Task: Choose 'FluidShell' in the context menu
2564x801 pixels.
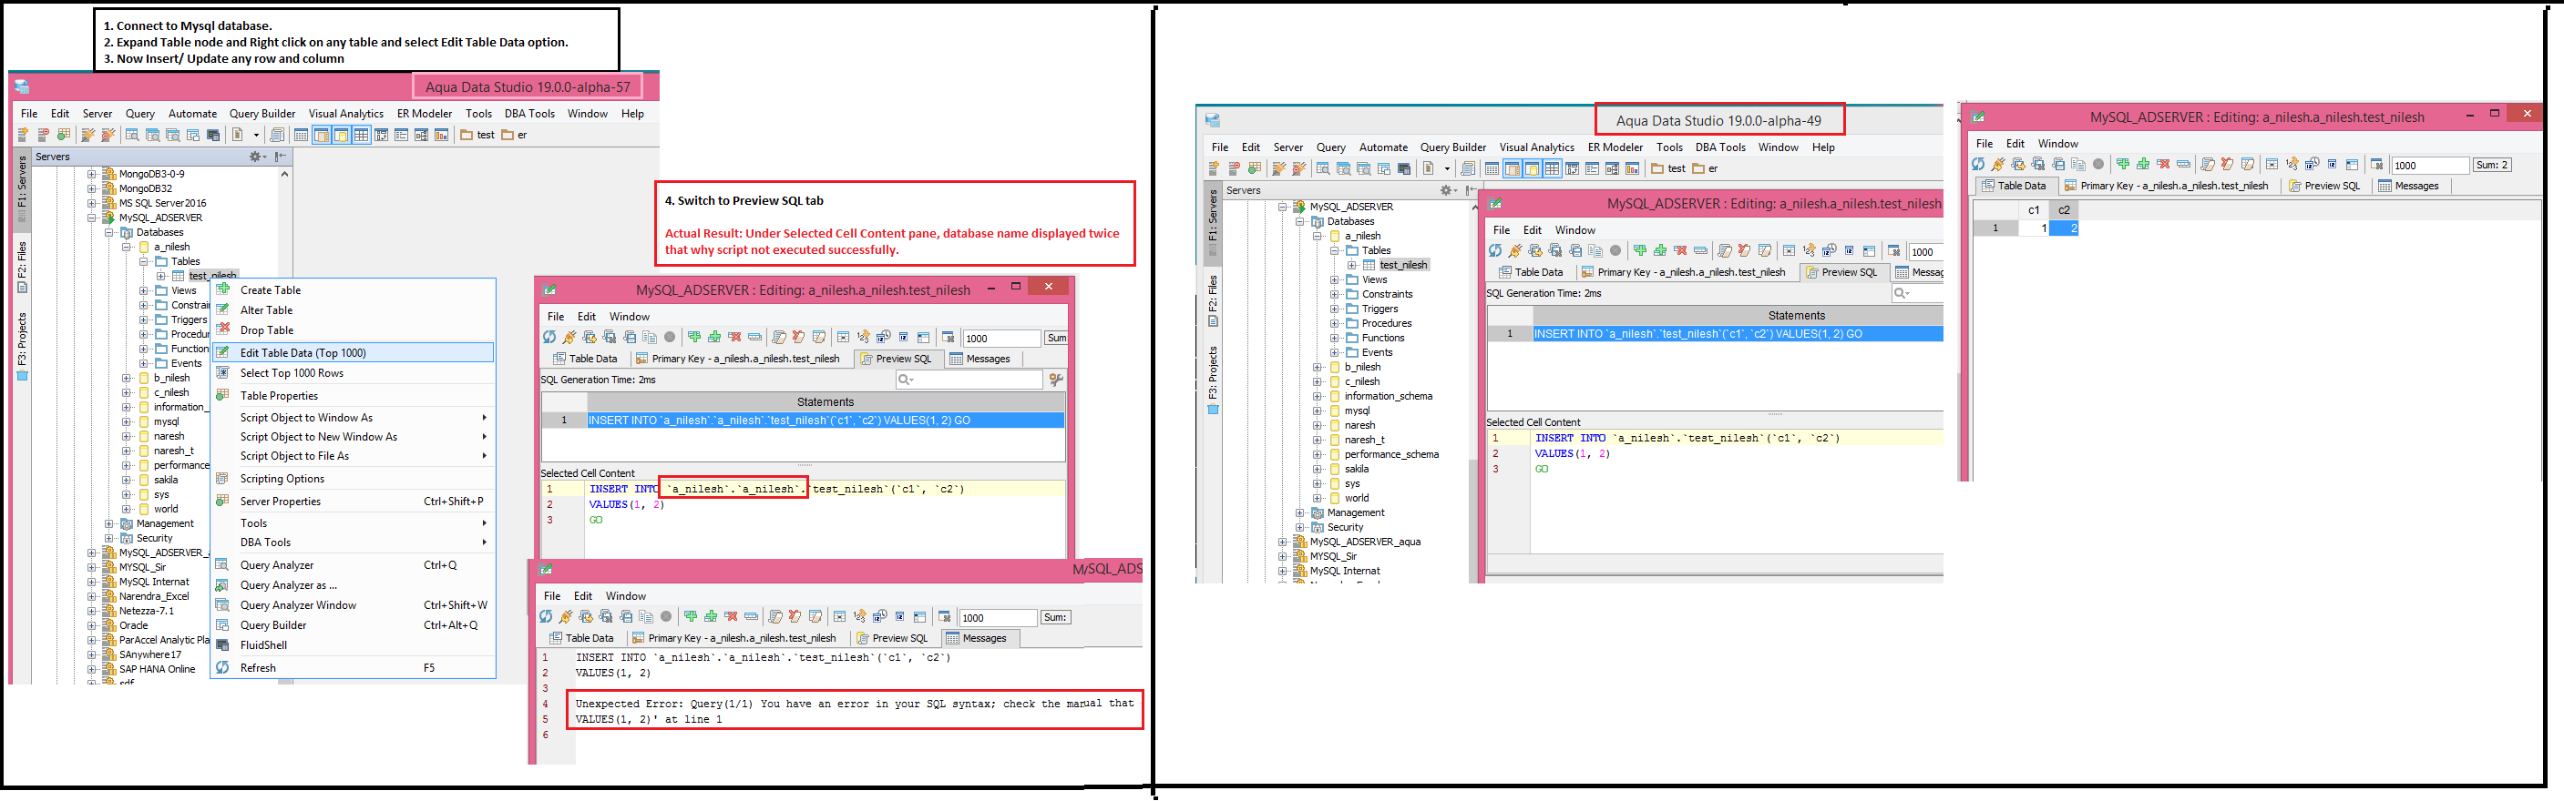Action: tap(353, 645)
